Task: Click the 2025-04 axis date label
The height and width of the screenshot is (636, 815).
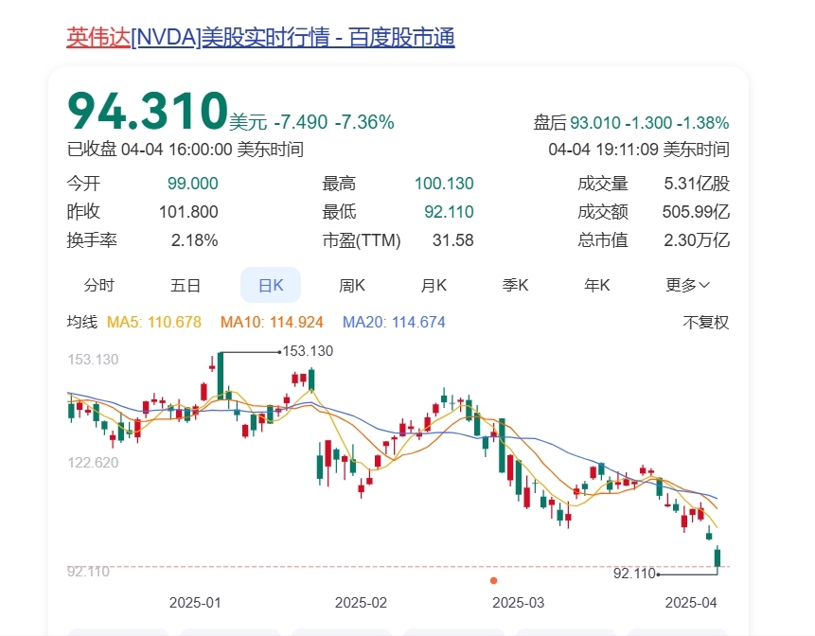Action: point(691,603)
